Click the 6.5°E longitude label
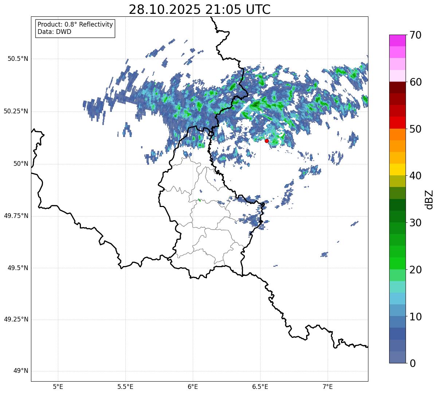 pyautogui.click(x=260, y=387)
